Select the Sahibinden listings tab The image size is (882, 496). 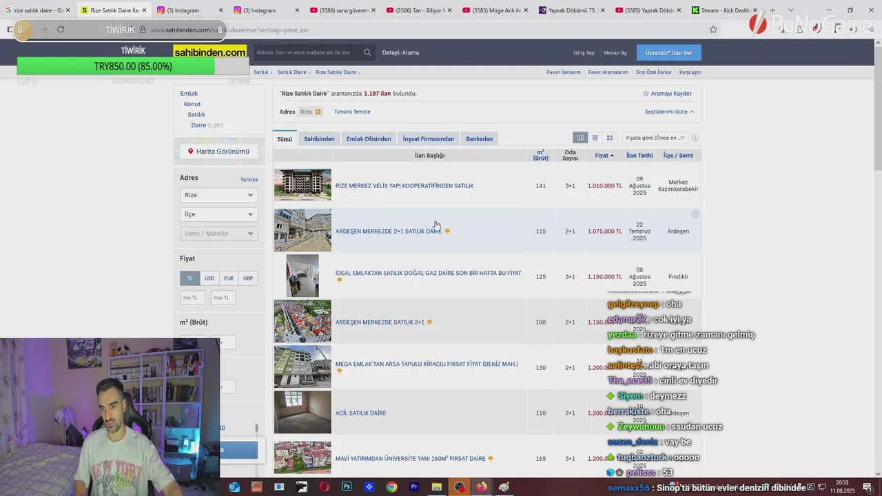click(319, 138)
